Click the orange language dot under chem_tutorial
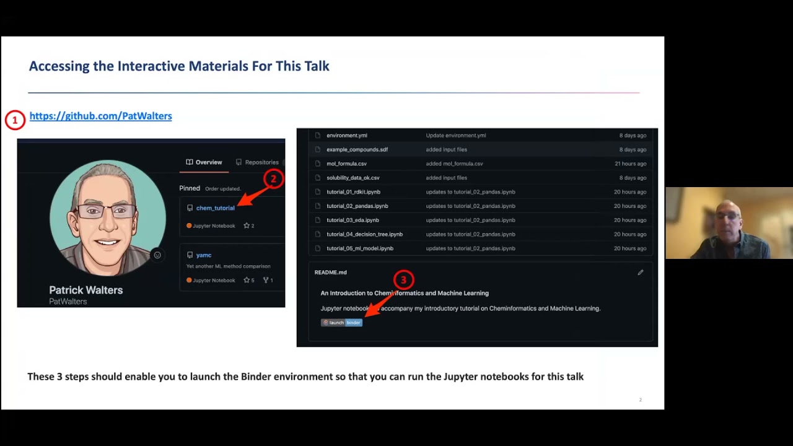This screenshot has height=446, width=793. [189, 226]
